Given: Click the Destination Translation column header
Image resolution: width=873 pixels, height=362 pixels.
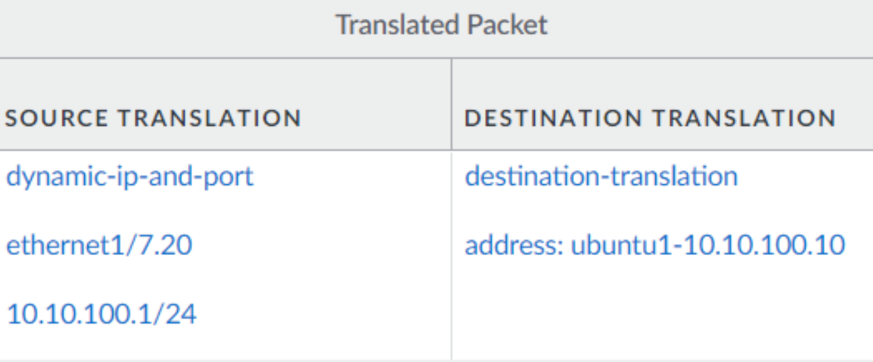Looking at the screenshot, I should click(x=650, y=118).
